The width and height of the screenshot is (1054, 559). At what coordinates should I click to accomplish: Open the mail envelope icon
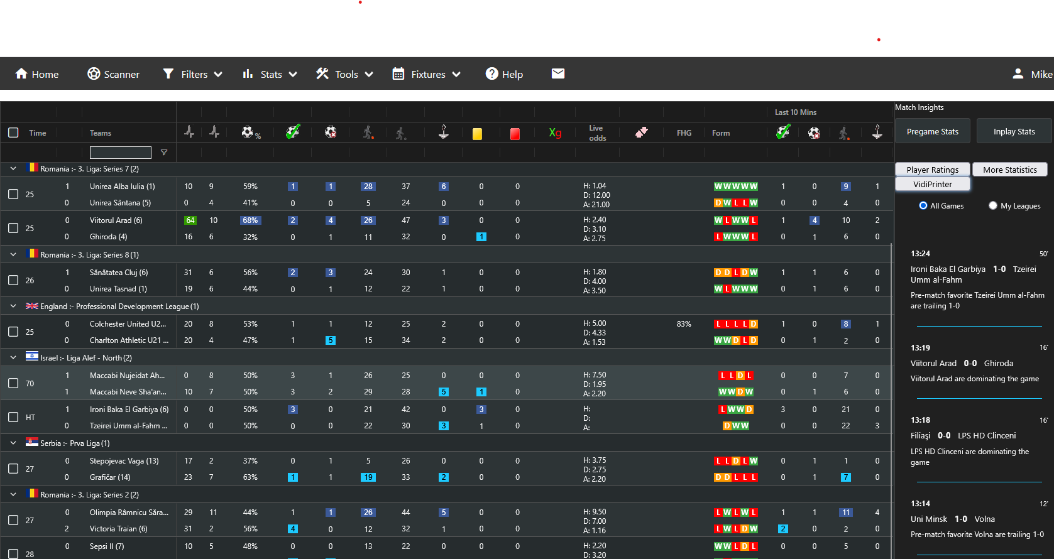(558, 73)
